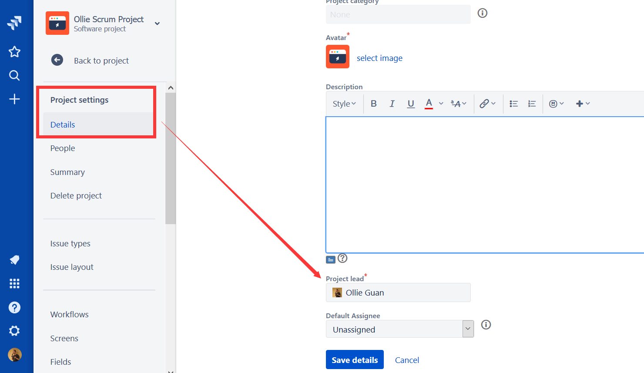This screenshot has width=644, height=373.
Task: Navigate to the Workflows section
Action: pyautogui.click(x=69, y=314)
